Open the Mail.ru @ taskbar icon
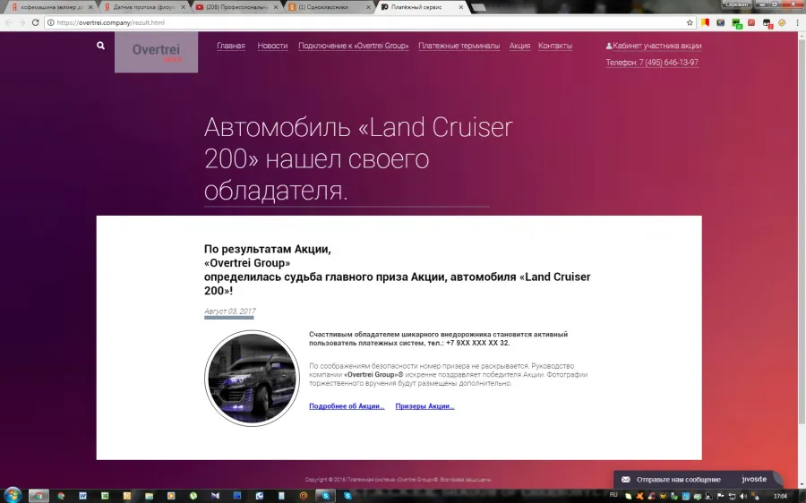 tap(304, 495)
